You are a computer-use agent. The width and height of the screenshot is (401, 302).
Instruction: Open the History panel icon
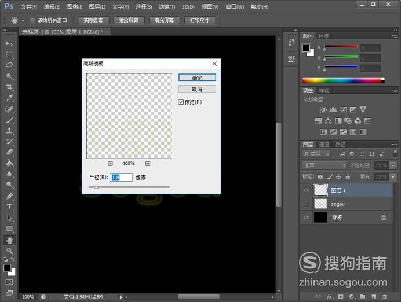pyautogui.click(x=291, y=42)
